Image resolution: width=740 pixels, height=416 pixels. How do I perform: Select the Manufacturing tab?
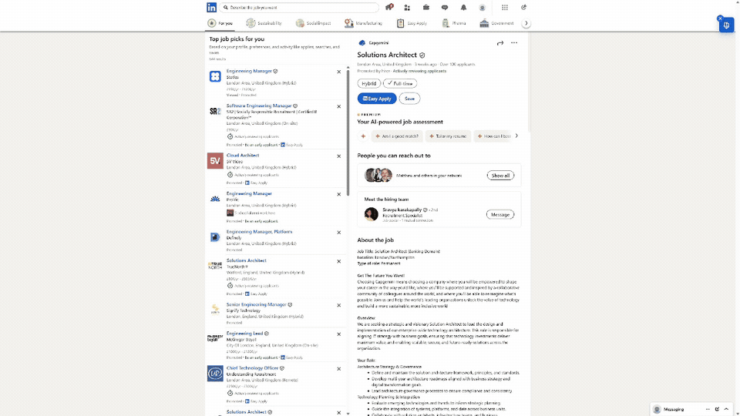click(363, 23)
